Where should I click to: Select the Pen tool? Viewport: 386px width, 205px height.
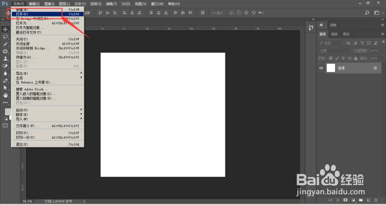pos(5,81)
